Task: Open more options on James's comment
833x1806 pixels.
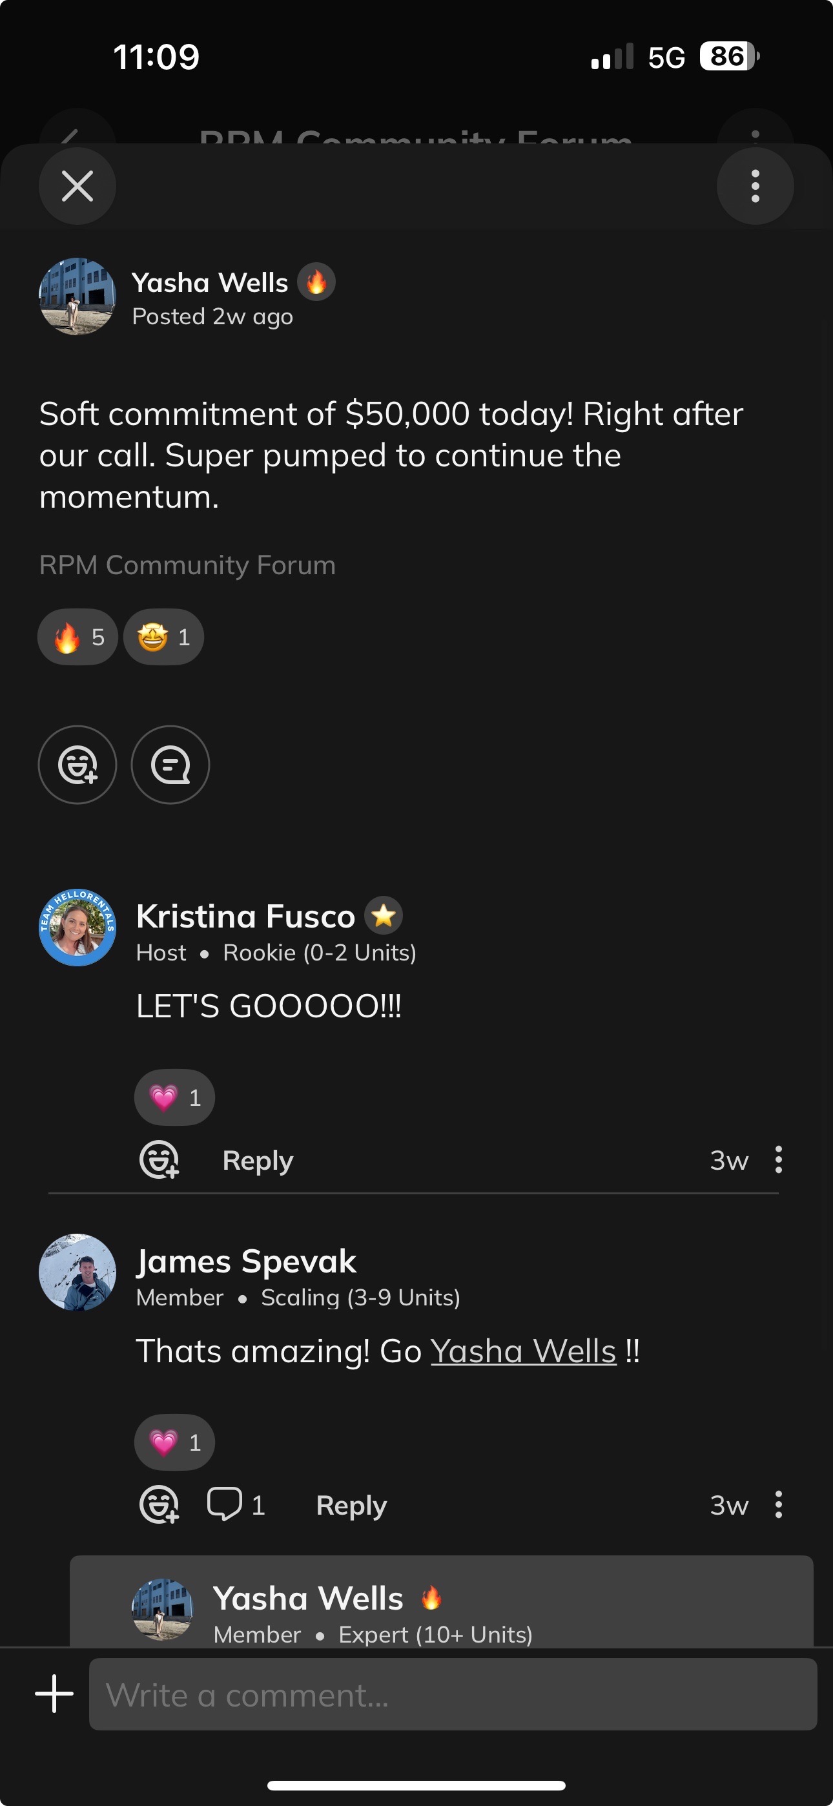Action: pyautogui.click(x=778, y=1504)
